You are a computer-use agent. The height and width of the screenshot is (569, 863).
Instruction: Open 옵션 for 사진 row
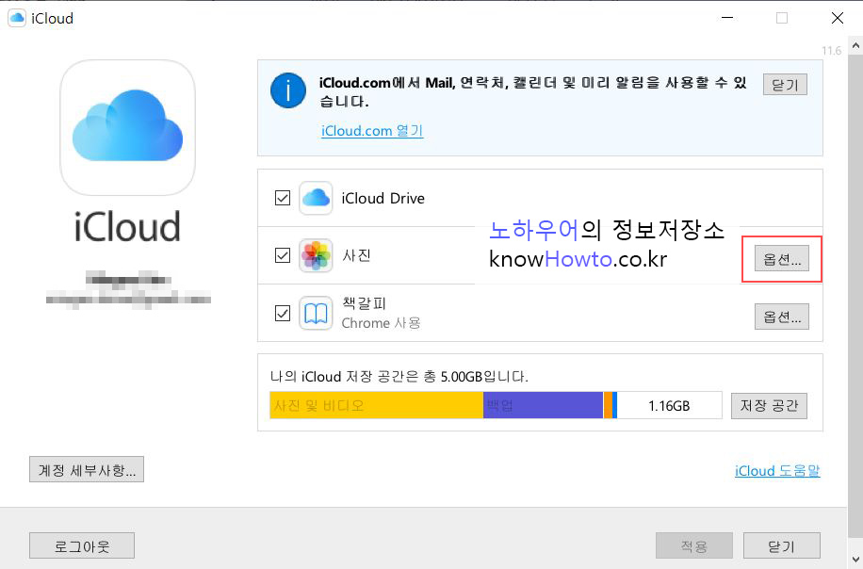[x=782, y=259]
